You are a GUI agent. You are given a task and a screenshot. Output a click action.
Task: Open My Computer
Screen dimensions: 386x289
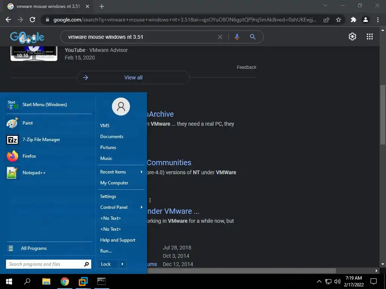pyautogui.click(x=114, y=183)
